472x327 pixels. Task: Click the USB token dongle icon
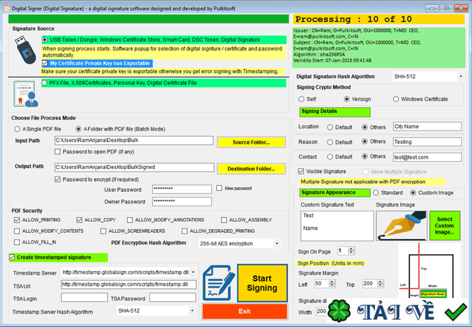[x=26, y=50]
